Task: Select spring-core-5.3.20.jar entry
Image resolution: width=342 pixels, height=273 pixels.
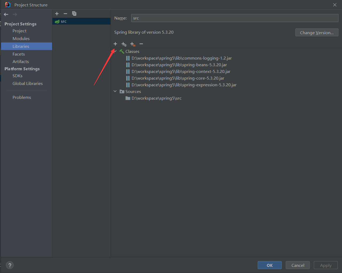Action: tap(178, 78)
